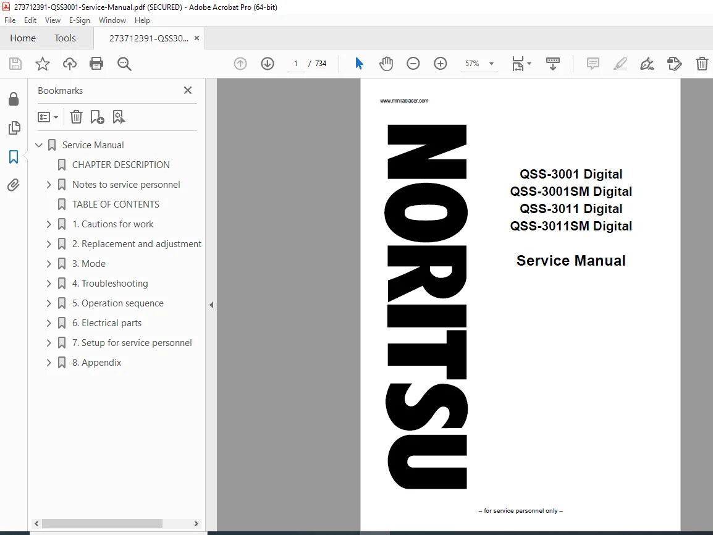
Task: Click the stamp/send tool icon
Action: (674, 64)
